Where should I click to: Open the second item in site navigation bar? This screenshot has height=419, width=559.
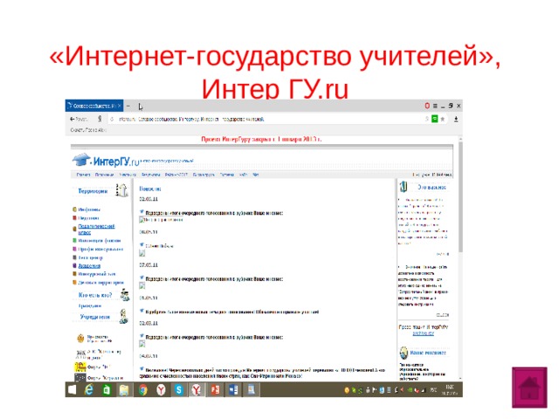click(104, 175)
